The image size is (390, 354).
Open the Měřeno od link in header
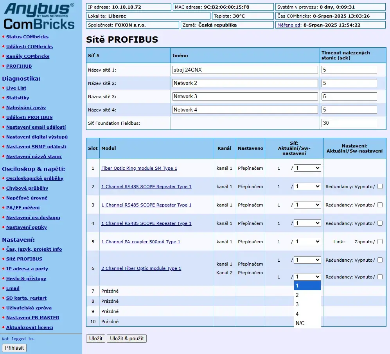pyautogui.click(x=289, y=25)
